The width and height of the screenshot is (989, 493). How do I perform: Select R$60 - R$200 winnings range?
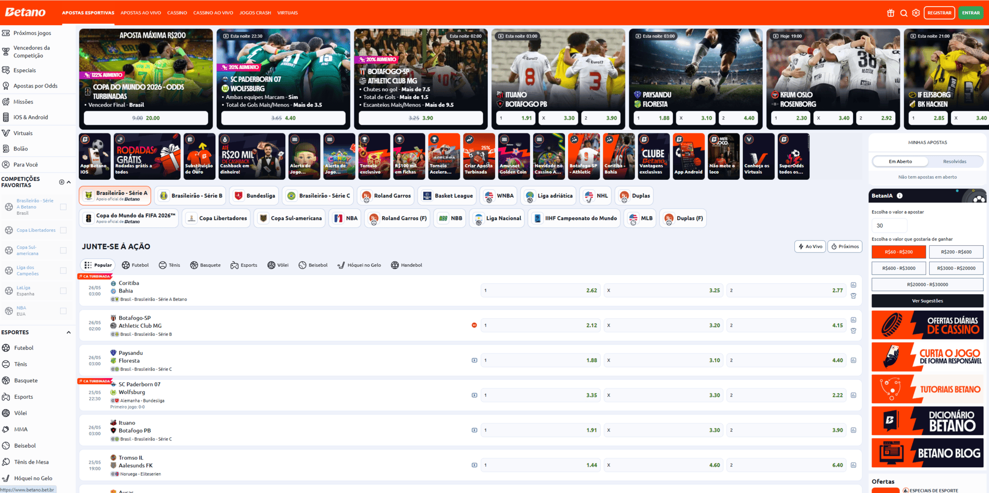pos(899,252)
